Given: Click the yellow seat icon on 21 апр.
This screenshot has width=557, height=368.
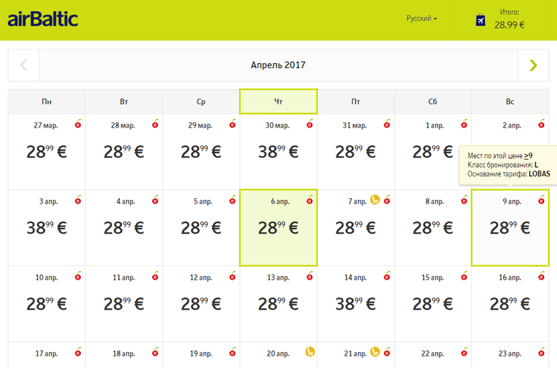Looking at the screenshot, I should (x=374, y=352).
